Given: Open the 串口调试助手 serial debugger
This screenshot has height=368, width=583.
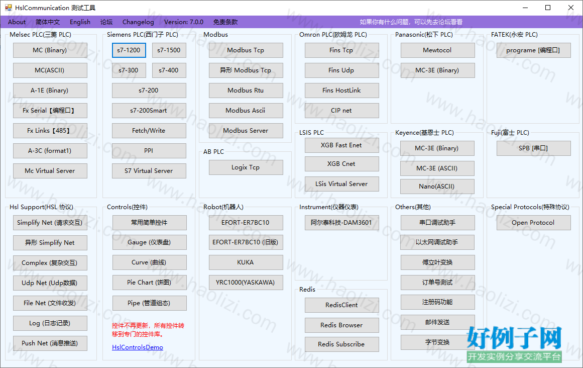Looking at the screenshot, I should [437, 223].
